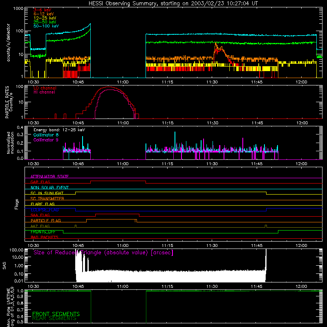Click the 'SAS' axis label
Image resolution: width=327 pixels, height=327 pixels.
tap(4, 266)
